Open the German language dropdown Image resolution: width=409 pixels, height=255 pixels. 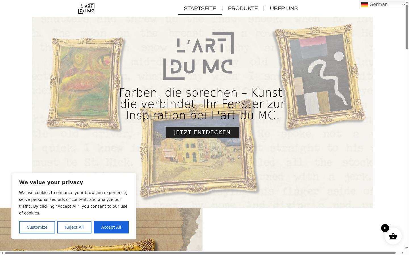point(382,5)
